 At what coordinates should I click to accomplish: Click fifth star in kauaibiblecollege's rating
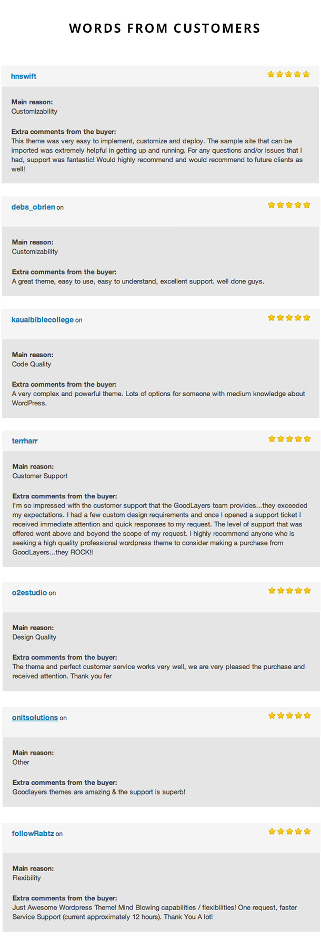(x=307, y=318)
